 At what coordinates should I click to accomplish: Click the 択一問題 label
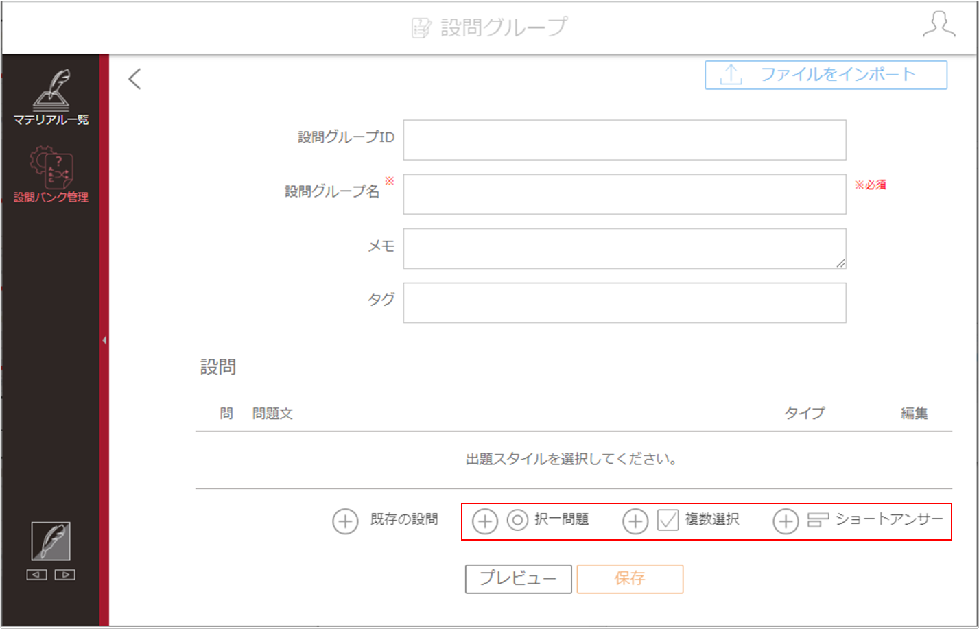tap(562, 519)
